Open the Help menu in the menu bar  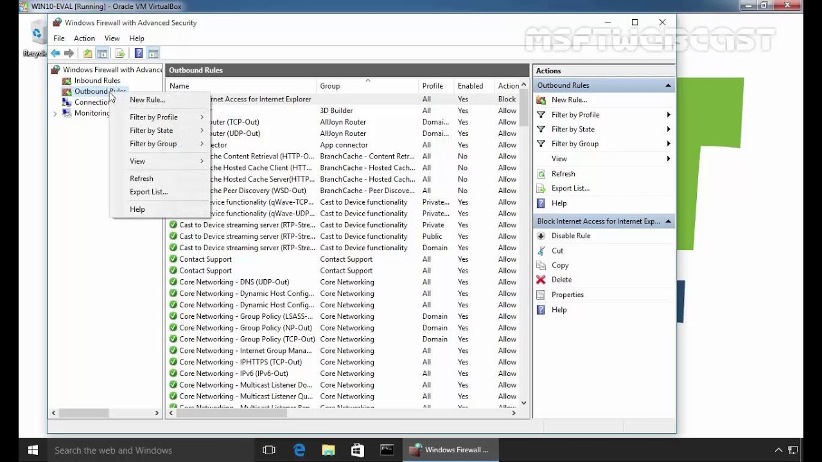tap(136, 38)
